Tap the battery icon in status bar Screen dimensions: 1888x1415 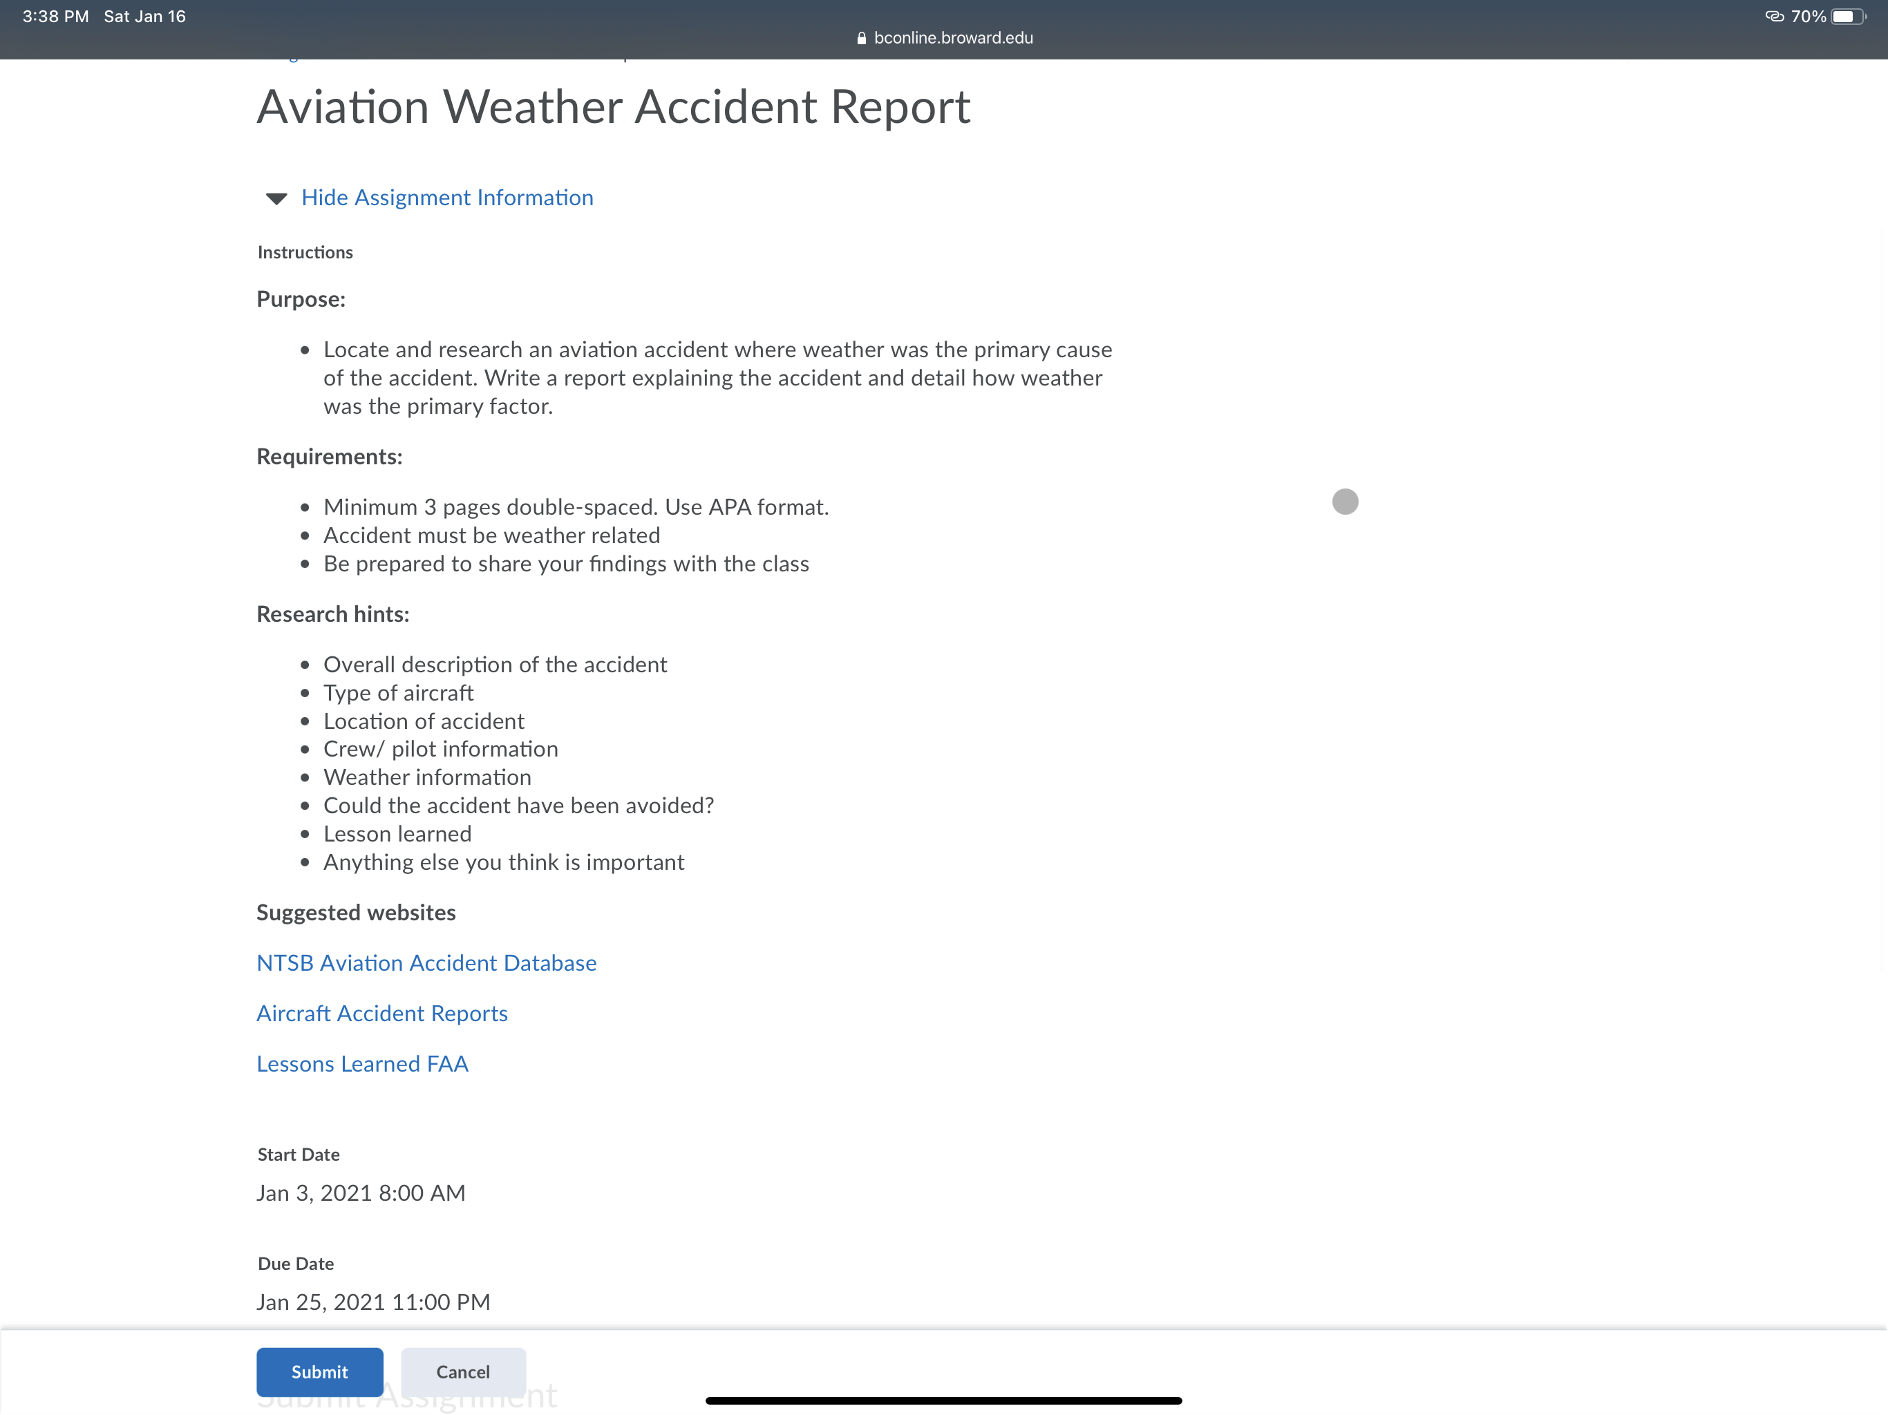1849,17
